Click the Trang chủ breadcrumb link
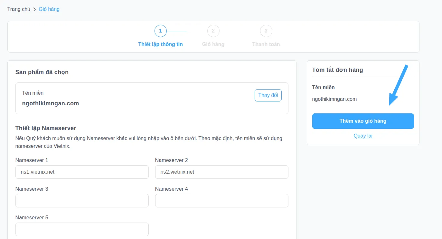Screen dimensions: 442x239 coord(19,9)
